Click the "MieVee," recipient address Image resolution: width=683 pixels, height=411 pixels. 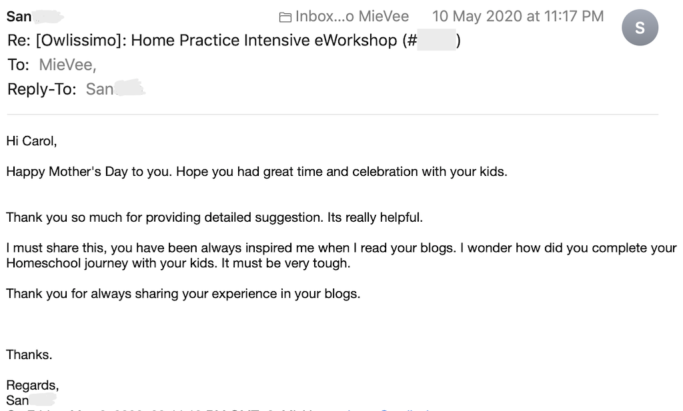(x=67, y=65)
